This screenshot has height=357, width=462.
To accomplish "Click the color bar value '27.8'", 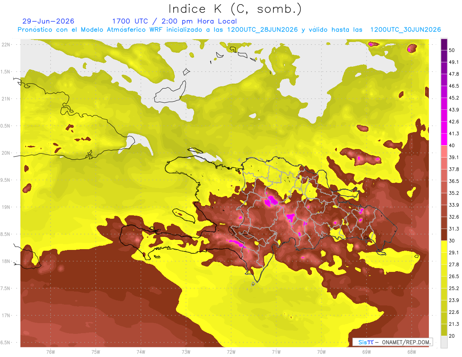I will tap(454, 265).
